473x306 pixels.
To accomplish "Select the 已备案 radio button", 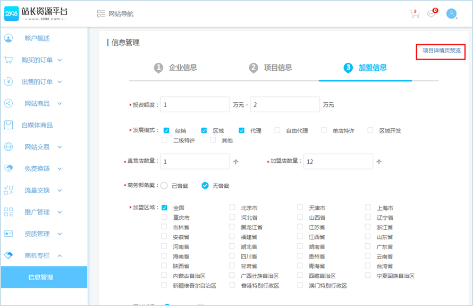I will [164, 186].
